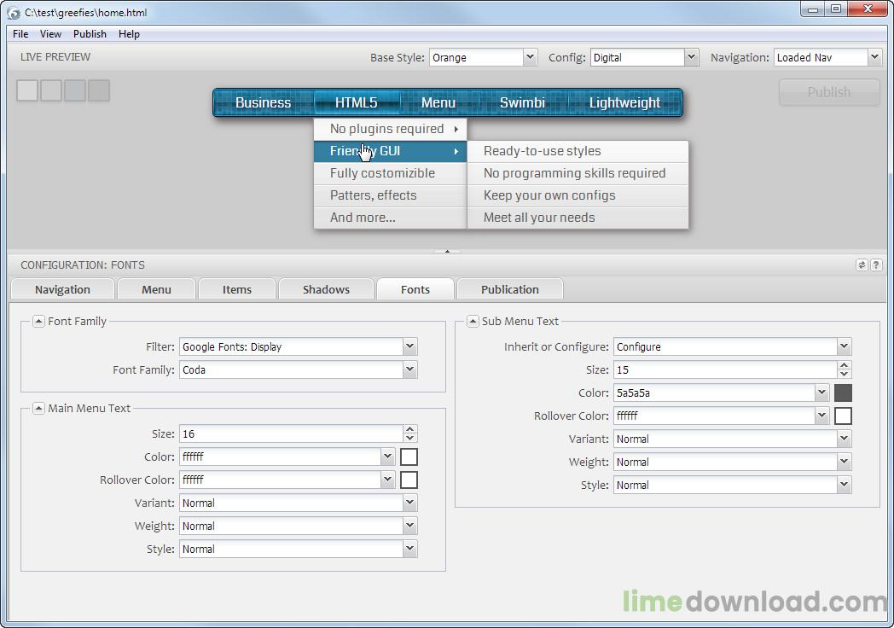The width and height of the screenshot is (894, 628).
Task: Click Sub Menu dark gray color swatch
Action: pyautogui.click(x=843, y=393)
